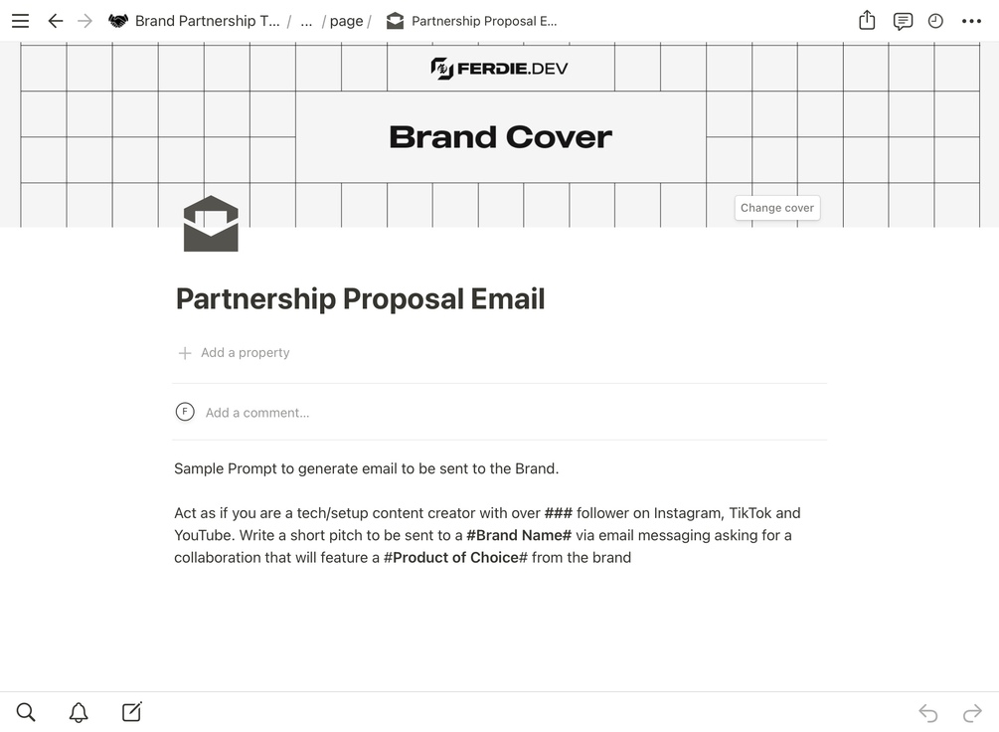Screen dimensions: 999x732
Task: Click Add a property
Action: (245, 353)
